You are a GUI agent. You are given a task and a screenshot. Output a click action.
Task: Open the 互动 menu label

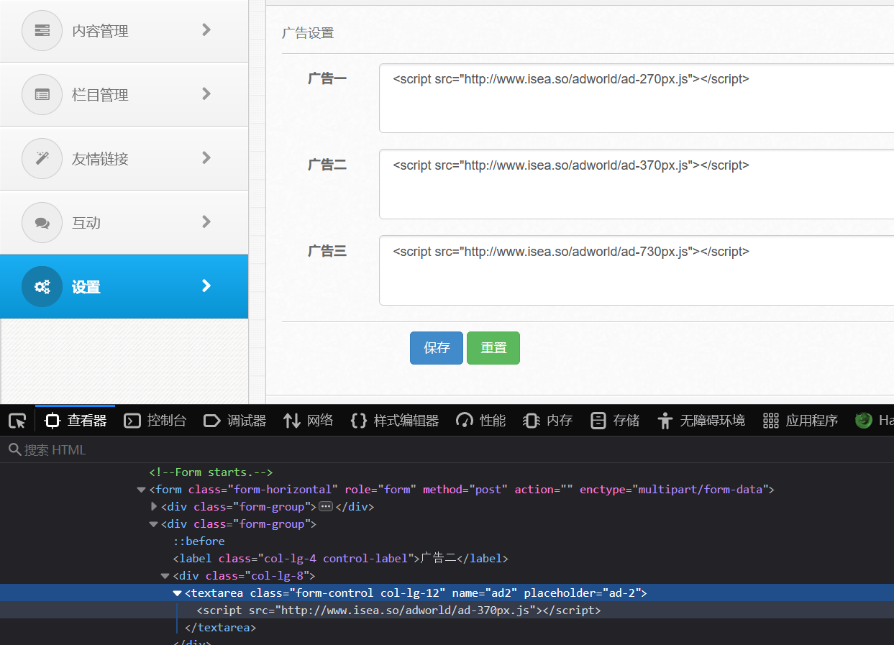point(86,223)
